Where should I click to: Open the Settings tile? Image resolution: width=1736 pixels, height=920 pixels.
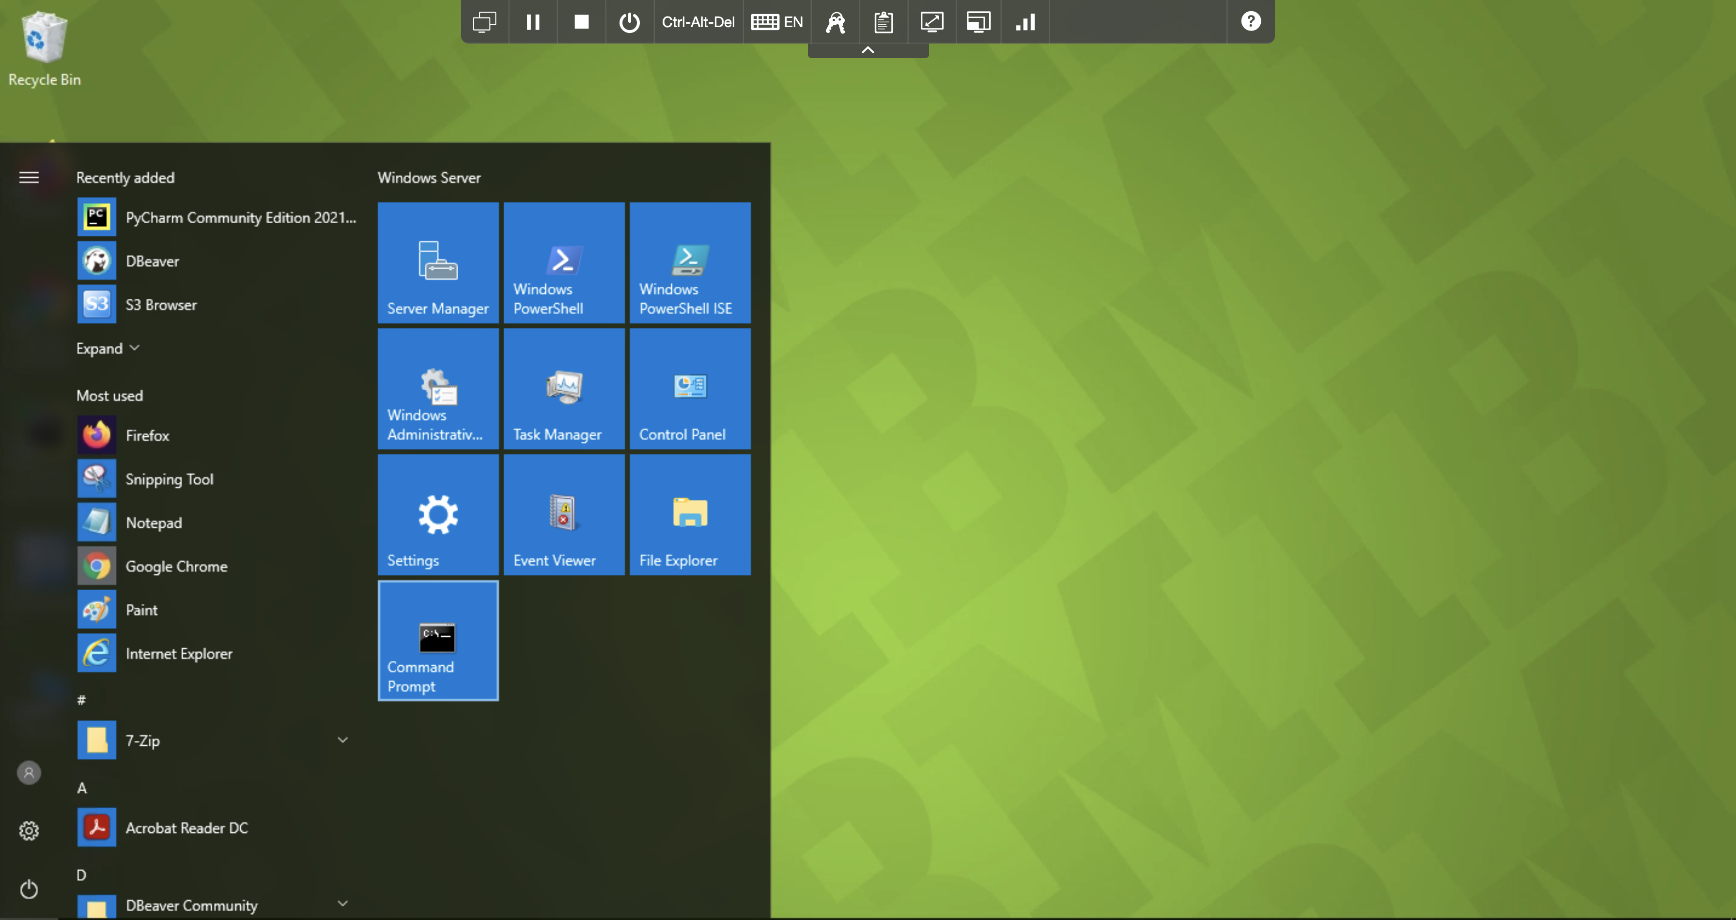pos(438,515)
